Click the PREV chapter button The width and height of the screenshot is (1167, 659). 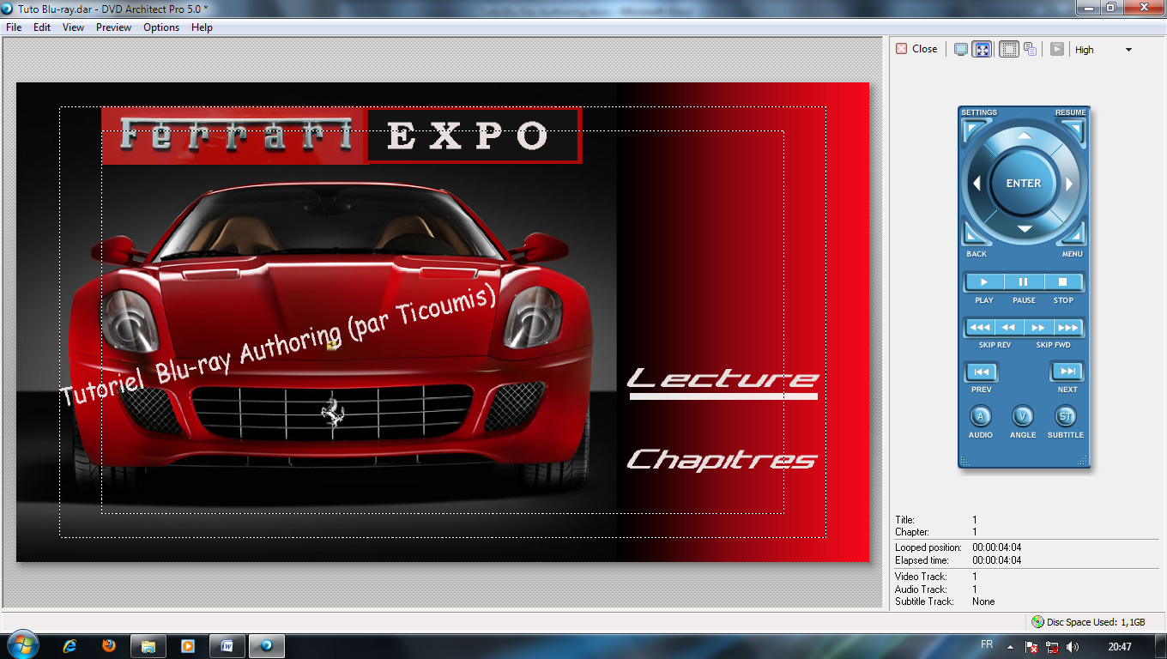(x=982, y=372)
